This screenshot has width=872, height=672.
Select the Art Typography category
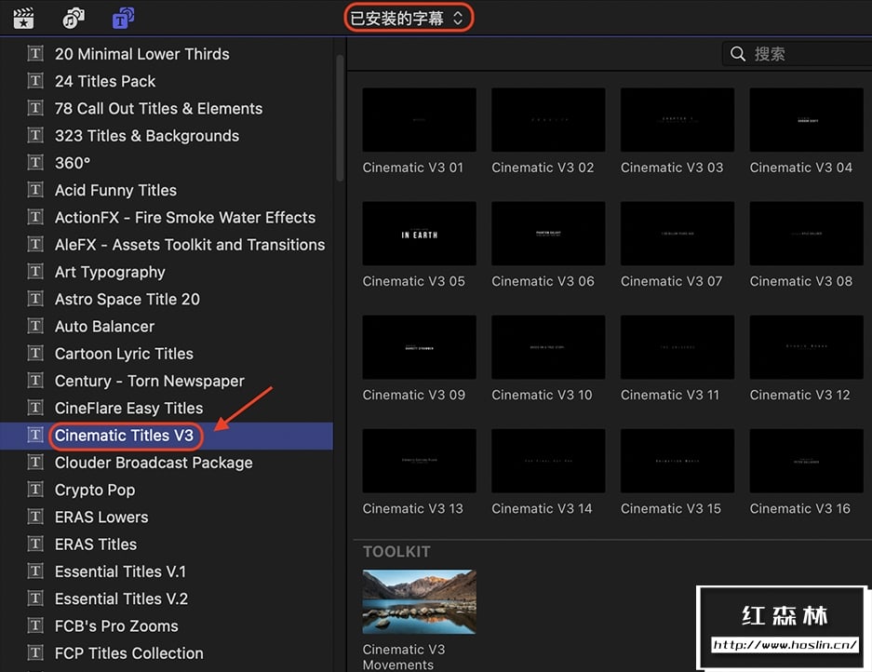[110, 272]
